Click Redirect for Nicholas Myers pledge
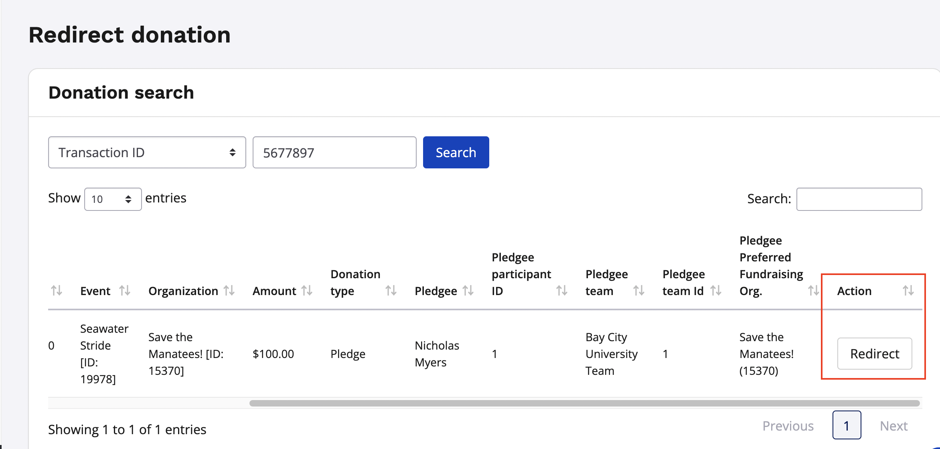The height and width of the screenshot is (449, 940). tap(874, 354)
